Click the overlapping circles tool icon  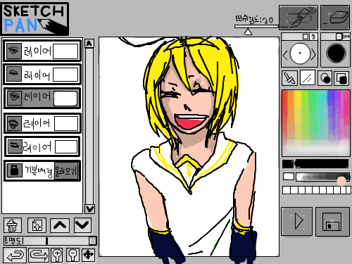coord(325,78)
